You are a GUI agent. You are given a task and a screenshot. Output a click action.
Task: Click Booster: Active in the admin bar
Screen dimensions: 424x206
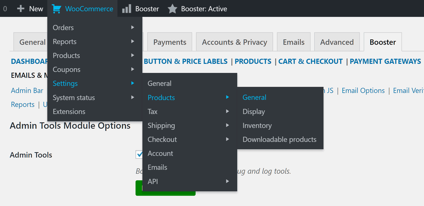[204, 9]
